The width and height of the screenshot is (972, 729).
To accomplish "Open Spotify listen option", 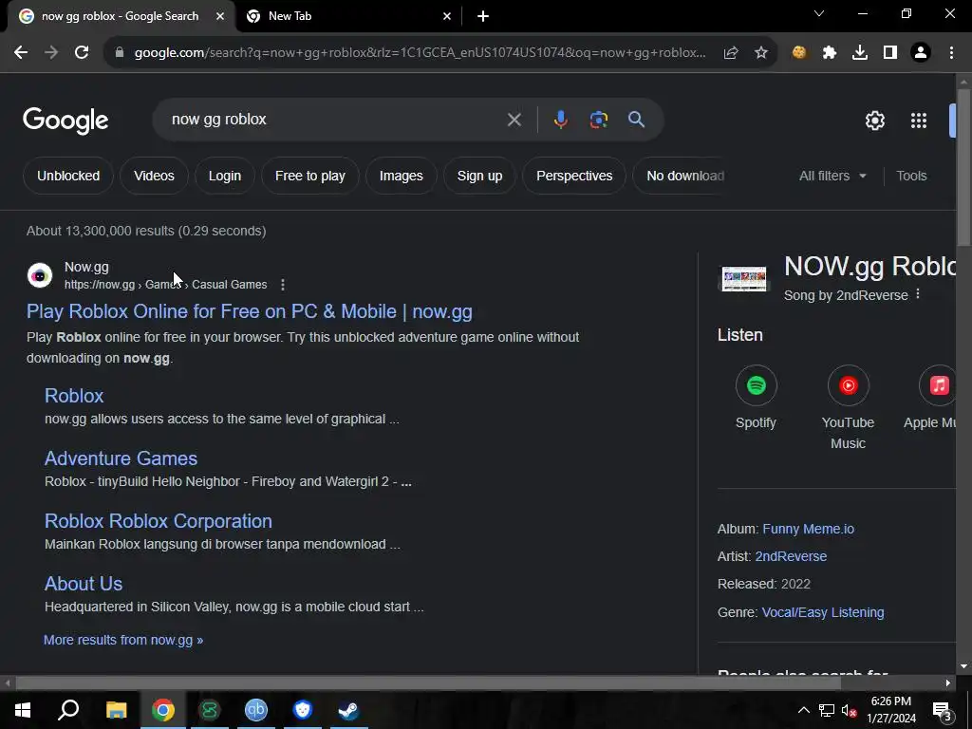I will click(756, 398).
